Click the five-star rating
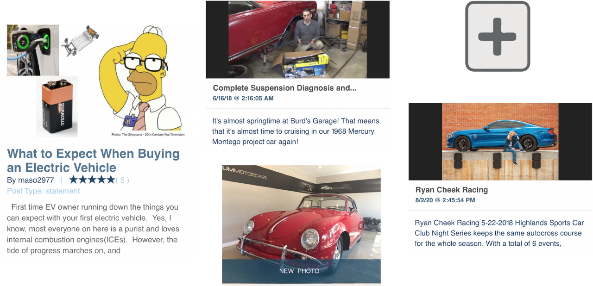The width and height of the screenshot is (593, 286). point(92,180)
